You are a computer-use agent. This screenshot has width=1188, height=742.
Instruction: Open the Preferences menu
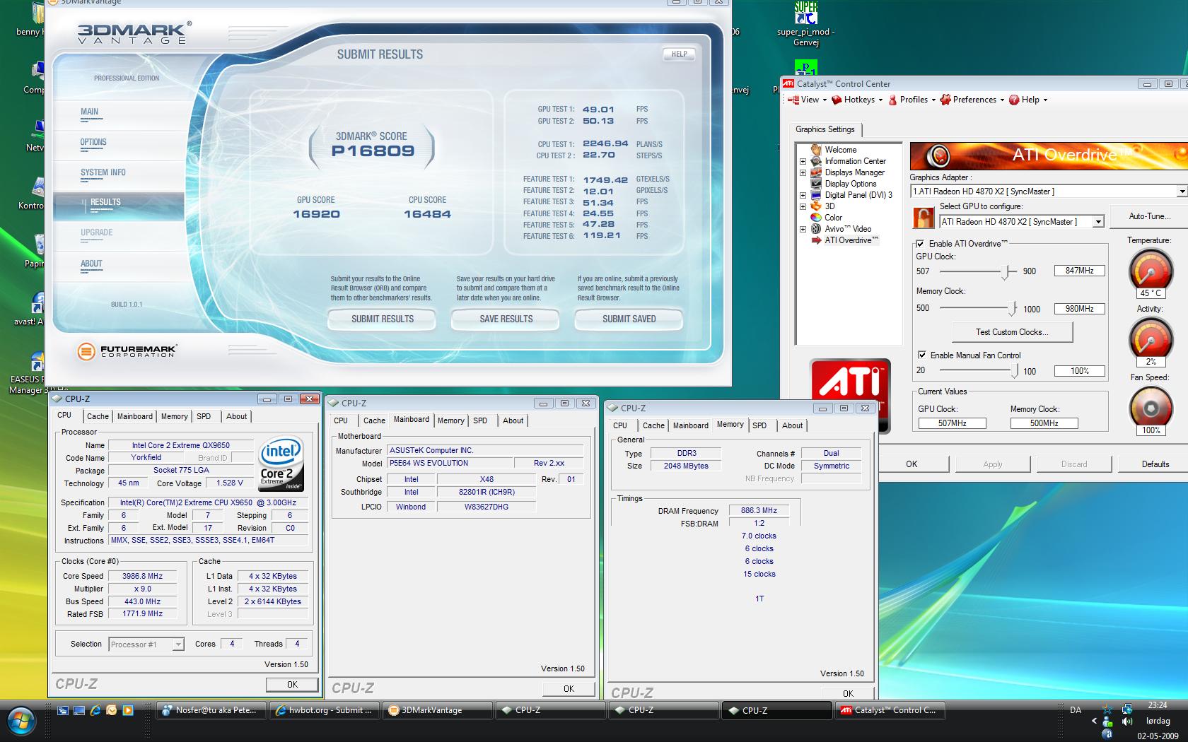point(972,100)
